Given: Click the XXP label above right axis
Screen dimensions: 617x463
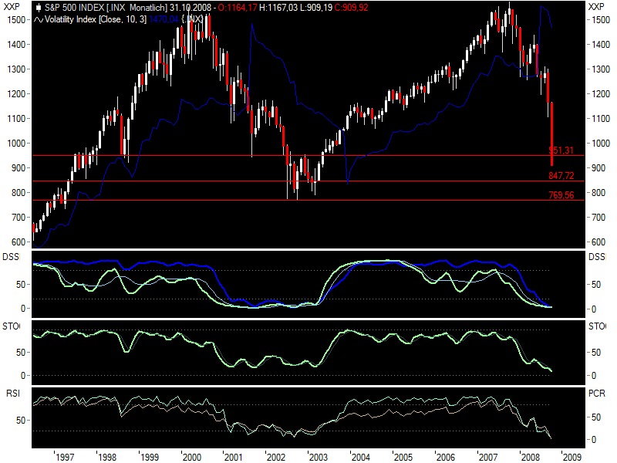Looking at the screenshot, I should (x=596, y=6).
